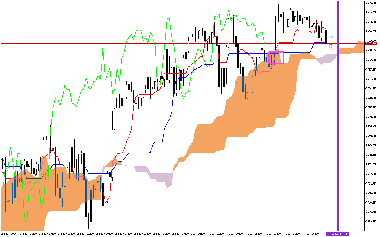Click price scale value 7554.45
Viewport: 380px width, 237px height.
click(x=370, y=126)
